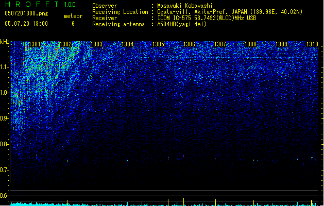Click the 1.0 kHz frequency tick label
Screen dimensions: 324x206
(4, 93)
